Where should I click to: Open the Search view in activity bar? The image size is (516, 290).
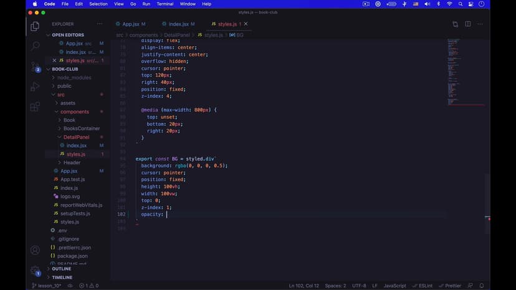point(35,46)
